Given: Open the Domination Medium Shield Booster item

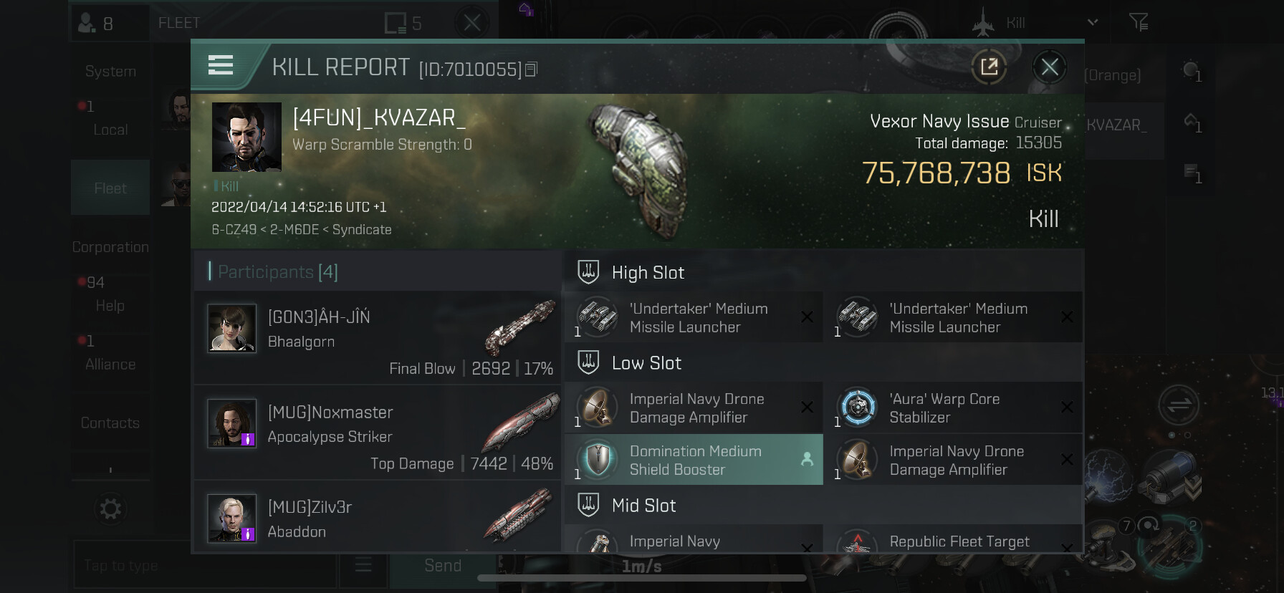Looking at the screenshot, I should (x=694, y=460).
